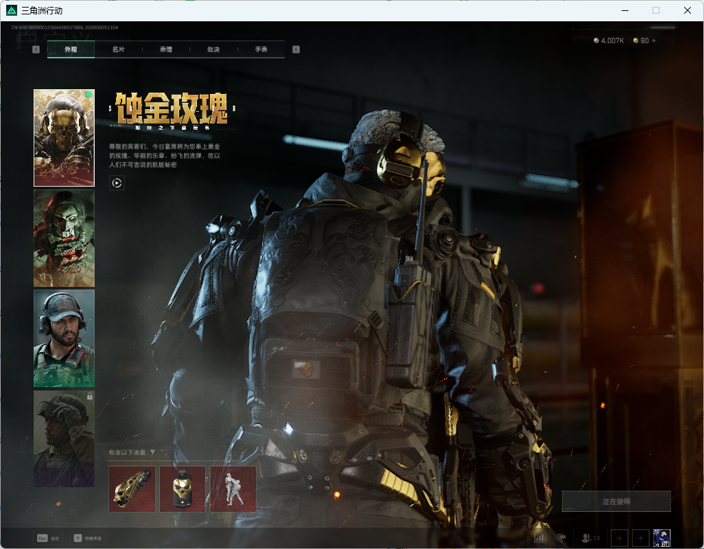Select the green clown mask skin thumbnail
Viewport: 704px width, 549px height.
[64, 238]
